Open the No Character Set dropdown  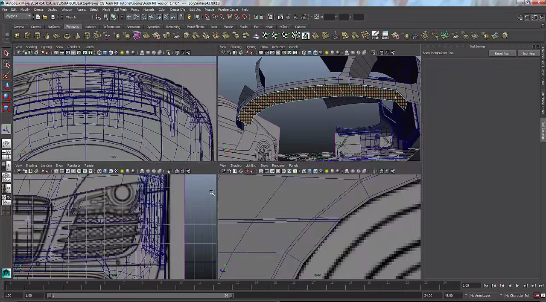[517, 296]
